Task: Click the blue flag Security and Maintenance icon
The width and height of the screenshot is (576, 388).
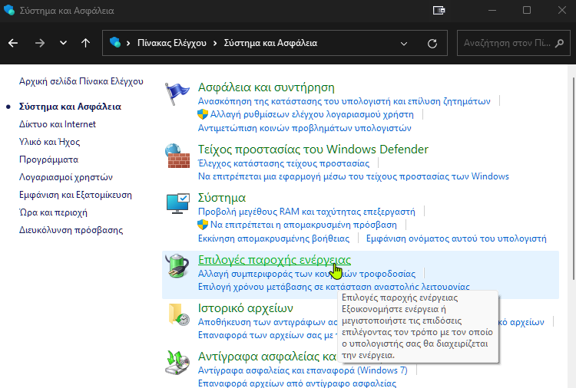Action: coord(177,94)
